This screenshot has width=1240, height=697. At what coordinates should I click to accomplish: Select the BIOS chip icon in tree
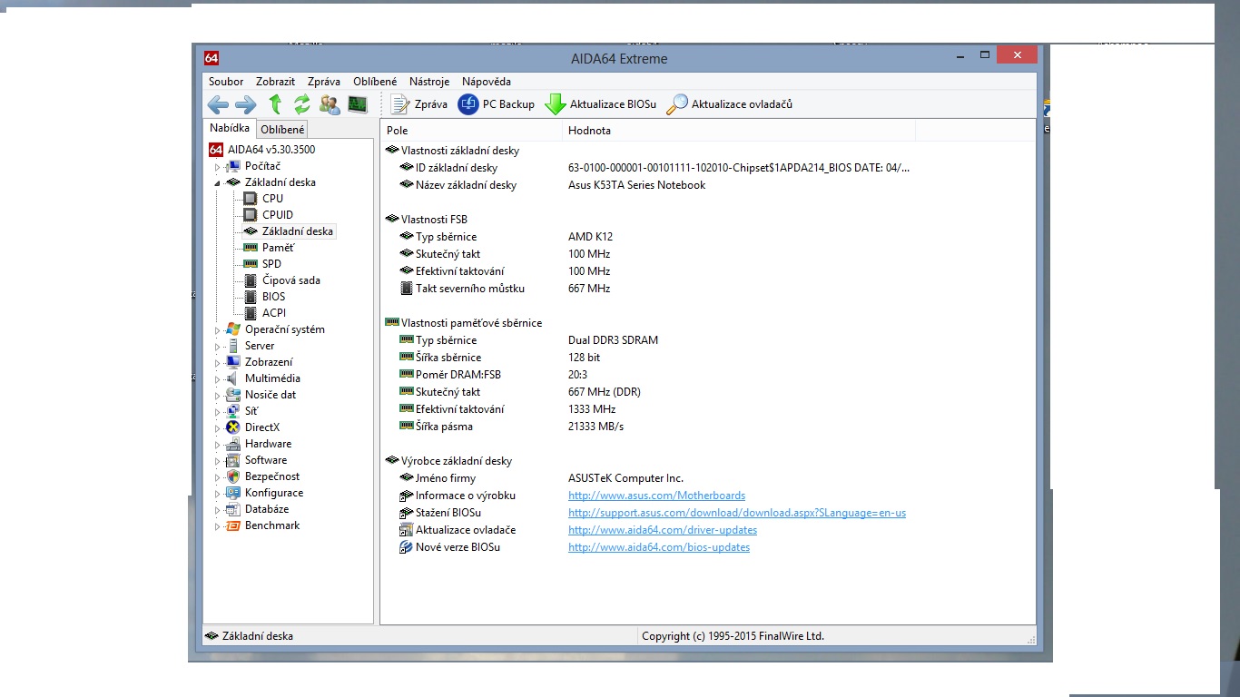[251, 297]
